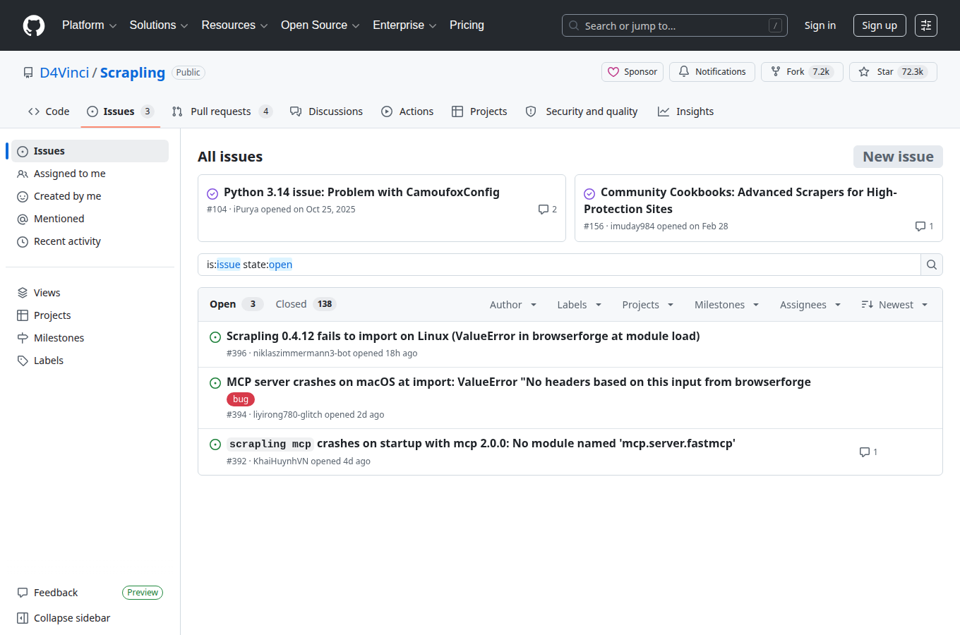Expand the Resources menu

[234, 25]
